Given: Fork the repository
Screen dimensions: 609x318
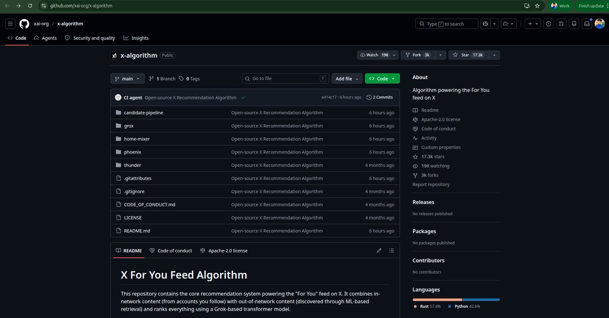Looking at the screenshot, I should (x=418, y=55).
